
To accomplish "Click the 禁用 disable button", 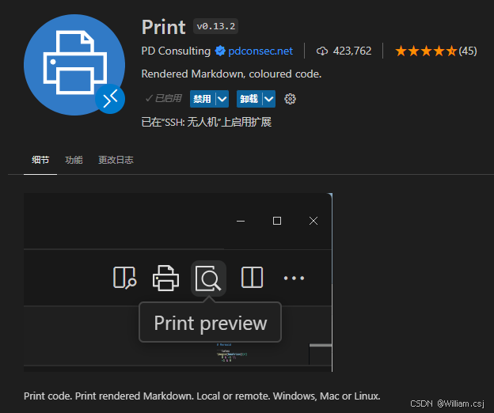I will click(x=202, y=99).
